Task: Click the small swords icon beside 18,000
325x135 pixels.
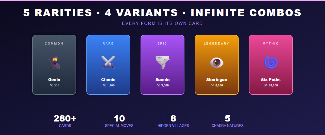Action: pyautogui.click(x=266, y=85)
